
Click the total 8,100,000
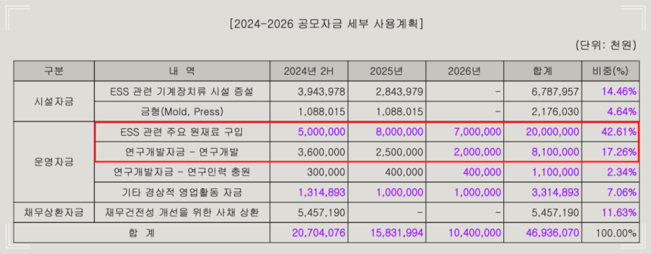coord(555,153)
